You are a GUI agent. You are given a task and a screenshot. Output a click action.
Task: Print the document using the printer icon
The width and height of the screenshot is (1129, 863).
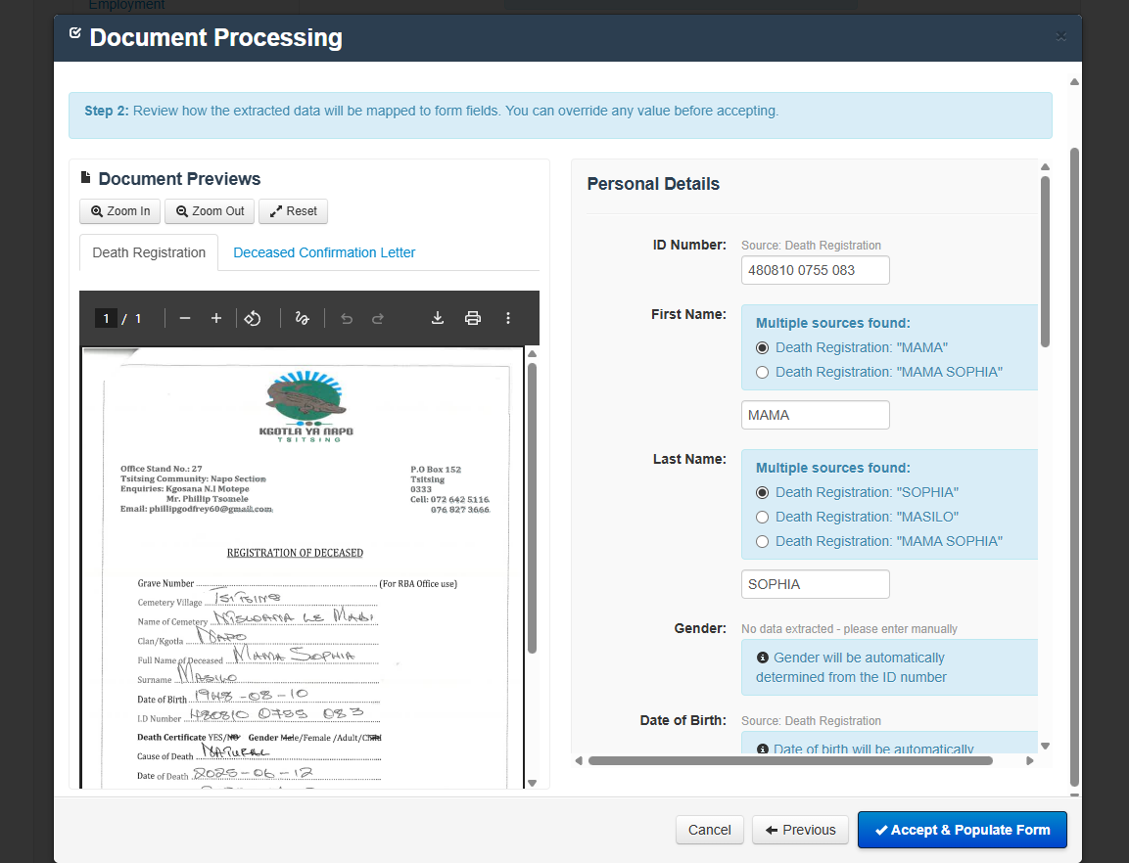coord(473,318)
